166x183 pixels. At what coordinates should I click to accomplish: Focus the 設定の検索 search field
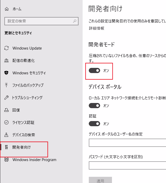[x=41, y=21]
